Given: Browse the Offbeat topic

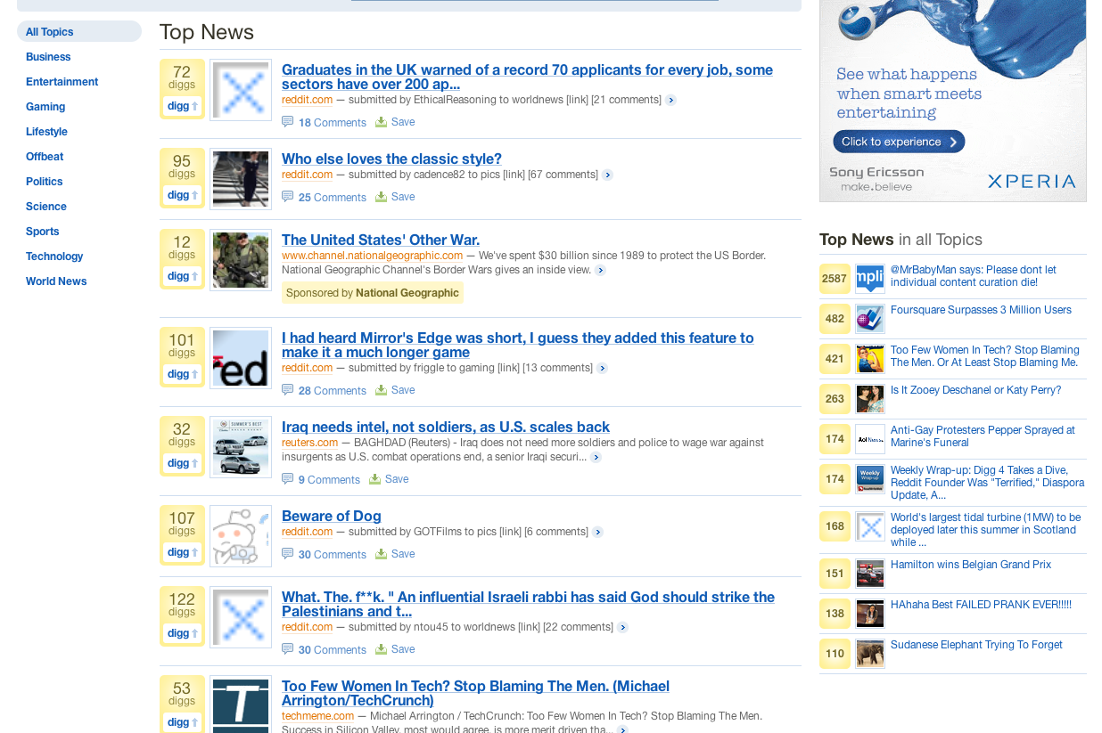Looking at the screenshot, I should pos(45,157).
